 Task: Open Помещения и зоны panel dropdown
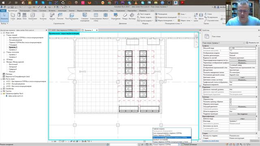(x=173, y=24)
